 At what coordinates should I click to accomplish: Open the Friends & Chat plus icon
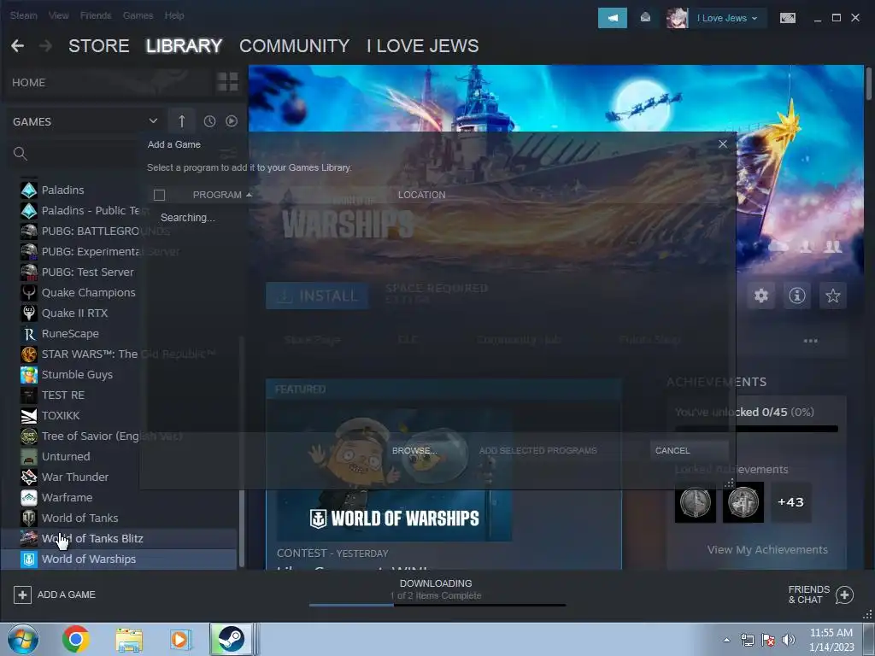pyautogui.click(x=844, y=594)
